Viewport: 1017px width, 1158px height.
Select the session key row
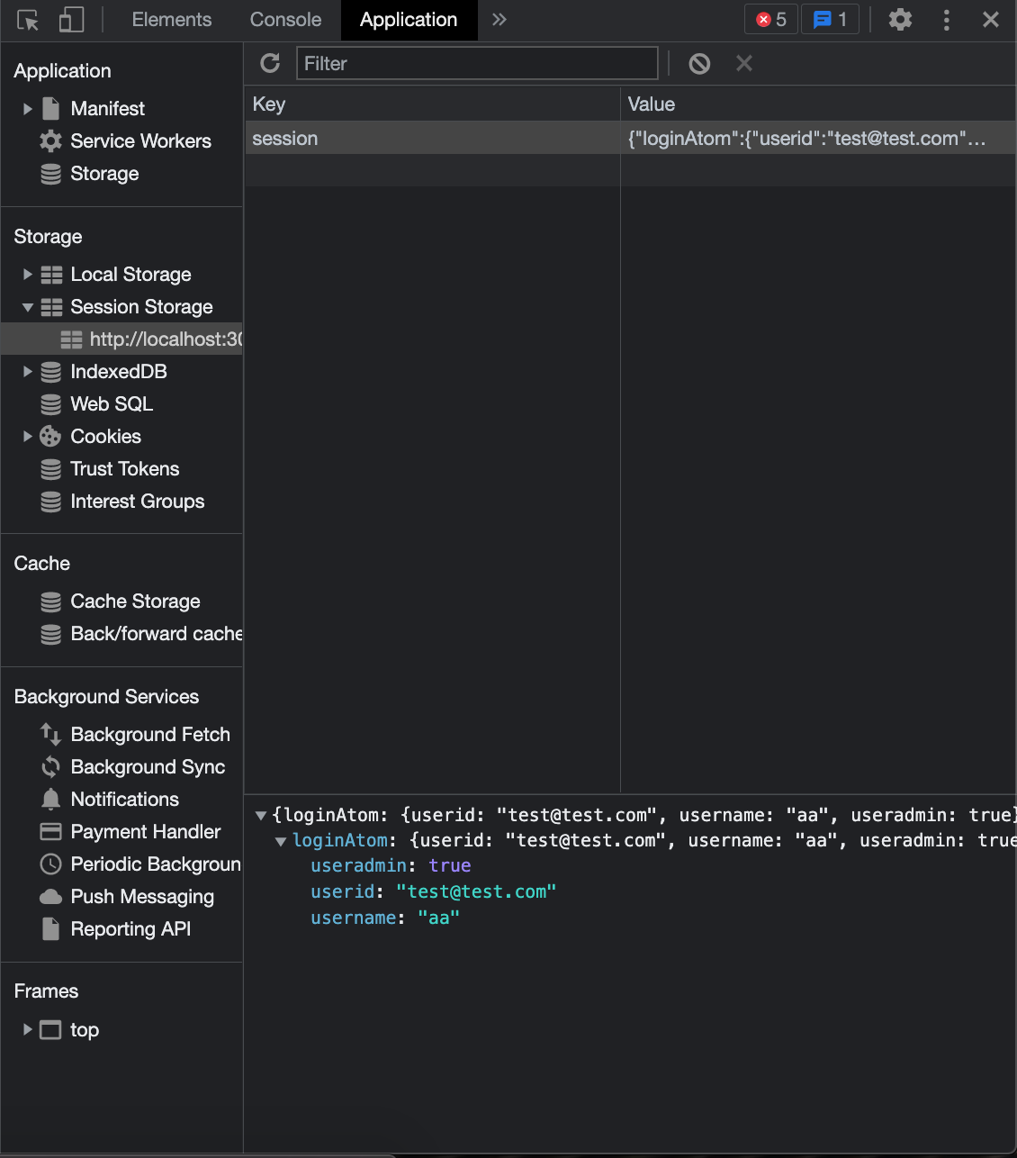432,139
